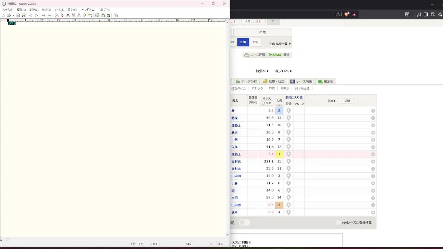Click the share icon in browser address bar
This screenshot has height=249, width=443.
338,14
